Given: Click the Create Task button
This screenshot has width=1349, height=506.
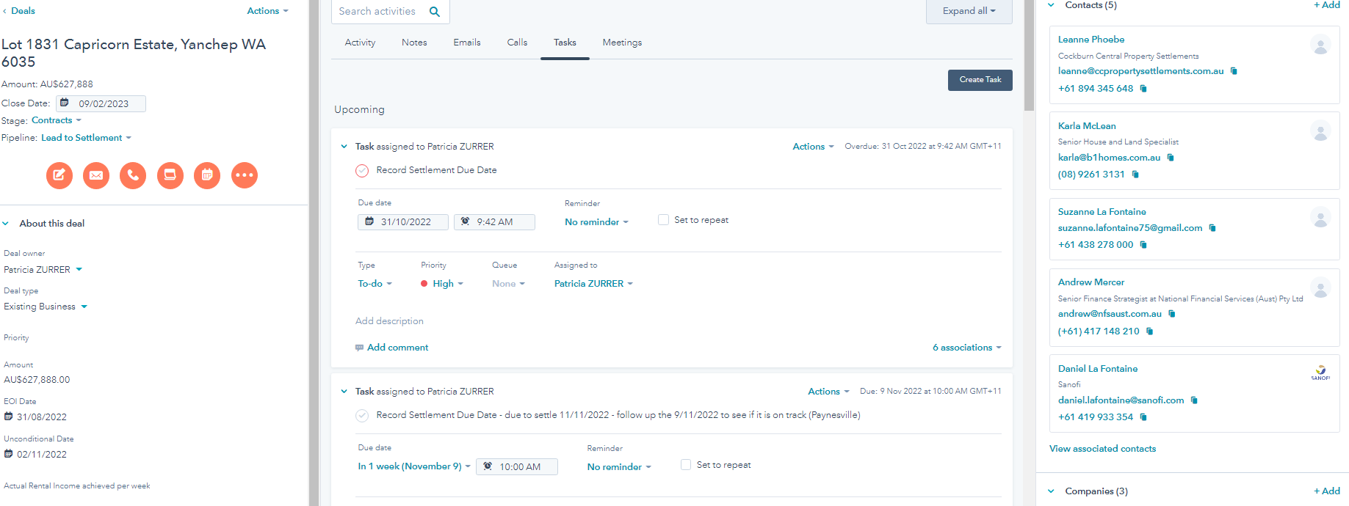Looking at the screenshot, I should [980, 80].
